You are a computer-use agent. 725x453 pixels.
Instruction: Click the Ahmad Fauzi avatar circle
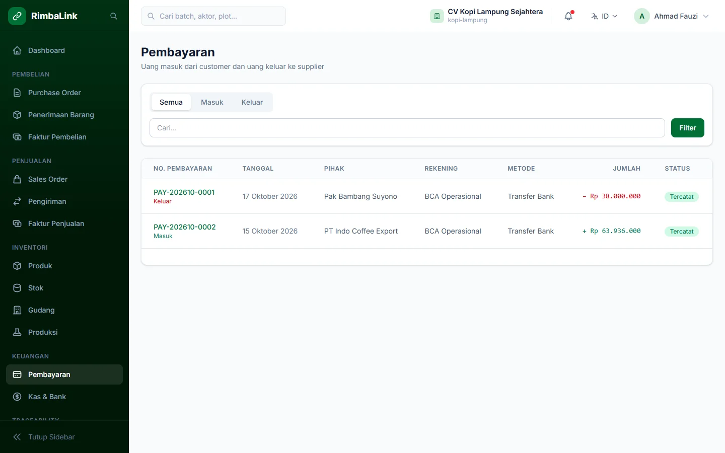point(642,16)
